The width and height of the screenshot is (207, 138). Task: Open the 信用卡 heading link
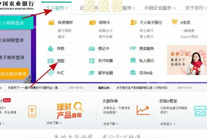coord(104,22)
